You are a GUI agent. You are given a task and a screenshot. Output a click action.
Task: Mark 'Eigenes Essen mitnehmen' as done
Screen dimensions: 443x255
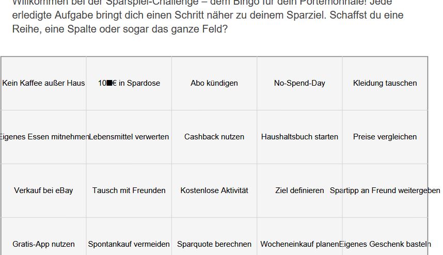pos(43,137)
